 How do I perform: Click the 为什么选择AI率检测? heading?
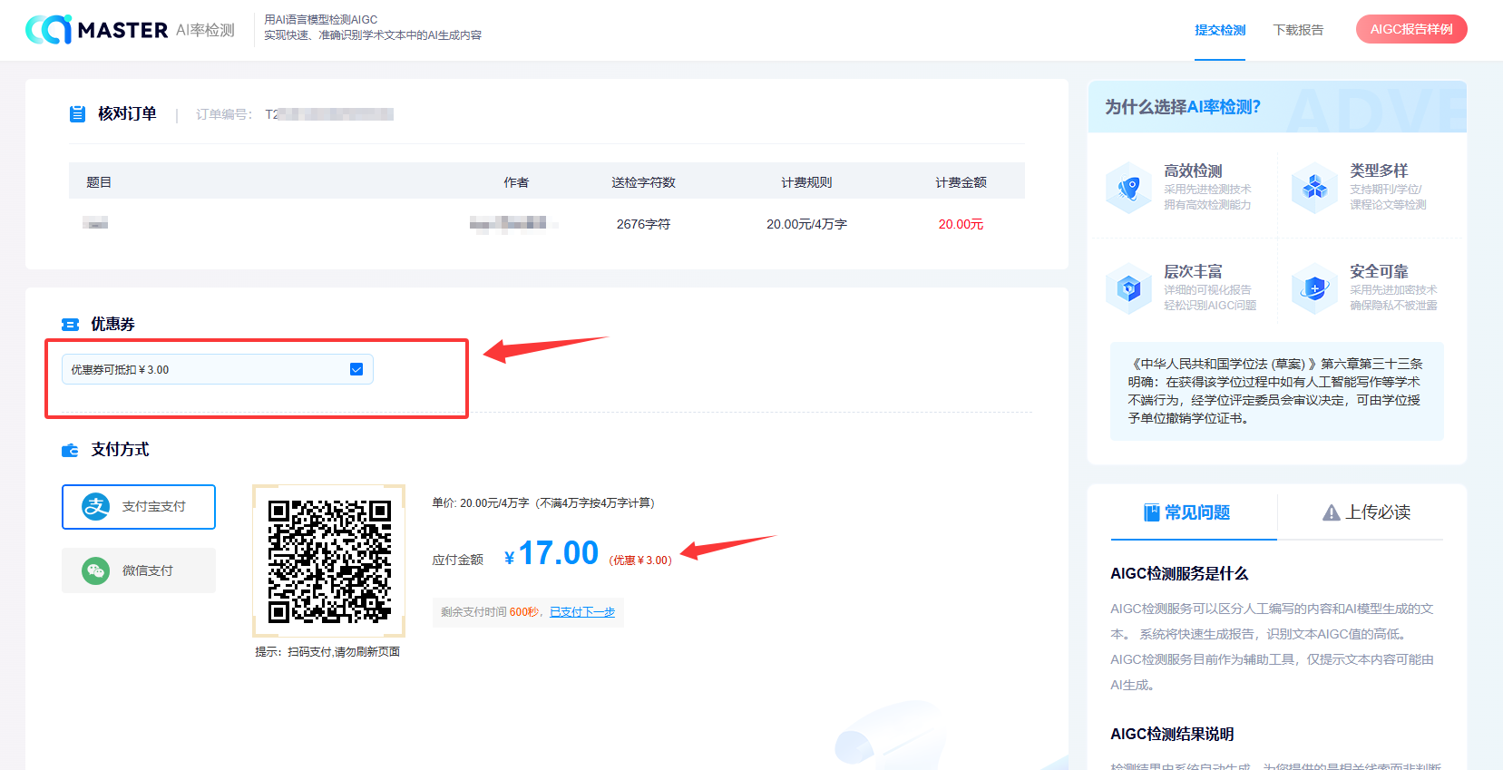coord(1183,107)
